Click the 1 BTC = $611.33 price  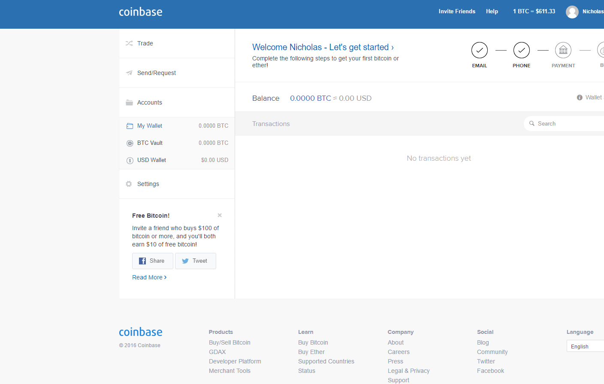(534, 12)
